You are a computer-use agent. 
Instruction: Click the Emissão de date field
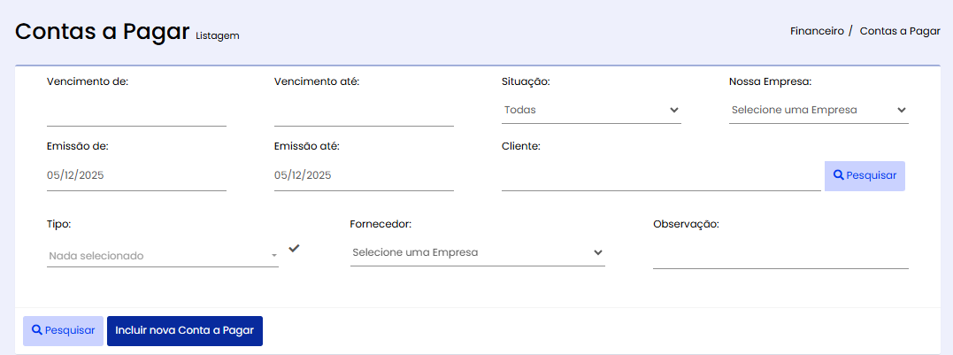[x=136, y=176]
